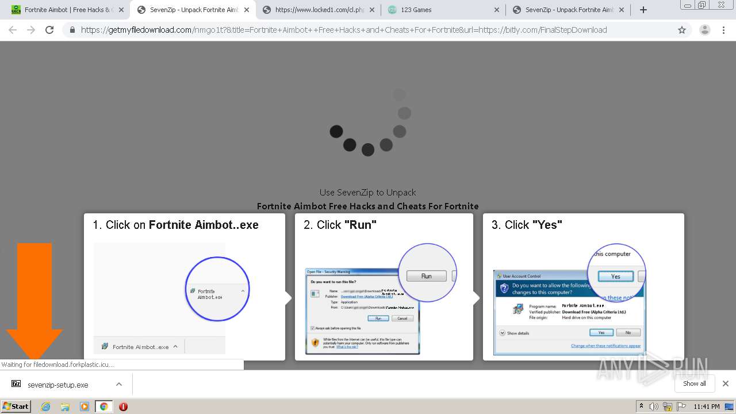This screenshot has height=414, width=736.
Task: Open the Windows Start menu
Action: click(x=16, y=406)
